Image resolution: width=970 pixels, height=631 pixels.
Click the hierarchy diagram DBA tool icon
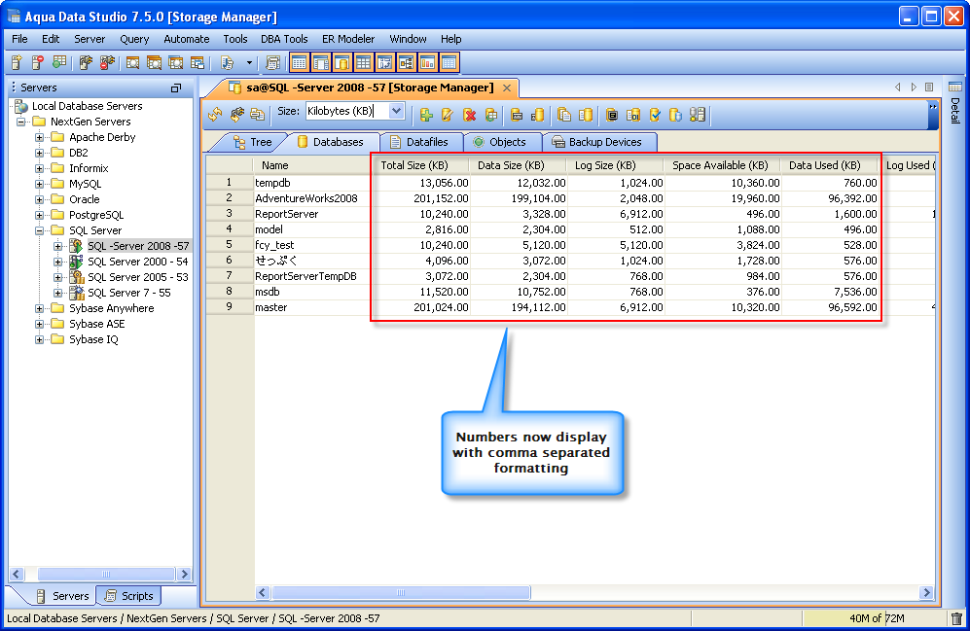coord(406,62)
